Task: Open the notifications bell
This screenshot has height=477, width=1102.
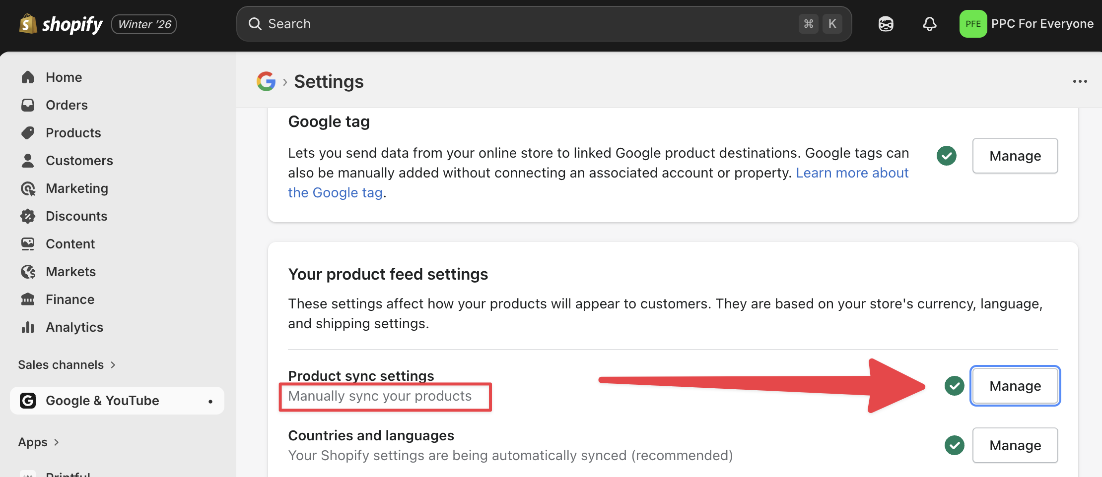Action: click(x=930, y=24)
